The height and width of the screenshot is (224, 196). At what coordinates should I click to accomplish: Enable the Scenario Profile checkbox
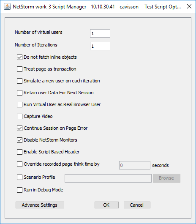[x=19, y=178]
